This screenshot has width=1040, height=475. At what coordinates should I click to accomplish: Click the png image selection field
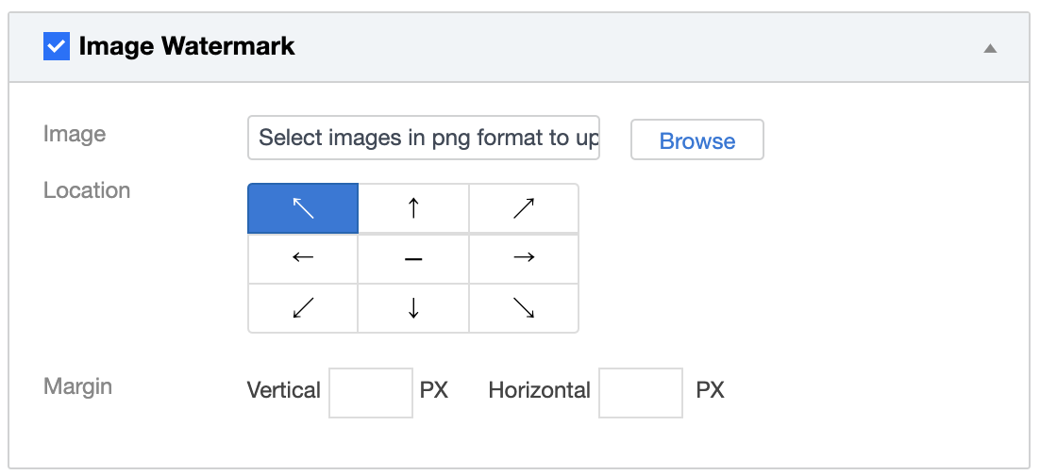click(424, 139)
